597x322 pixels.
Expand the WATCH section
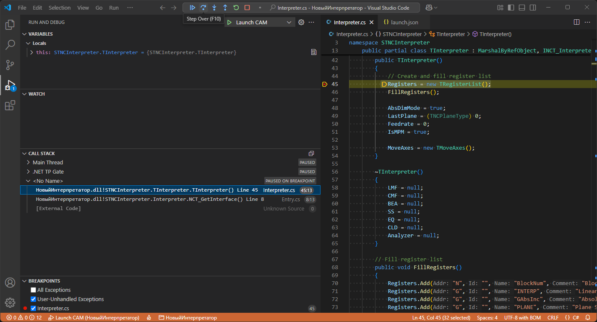[x=24, y=94]
